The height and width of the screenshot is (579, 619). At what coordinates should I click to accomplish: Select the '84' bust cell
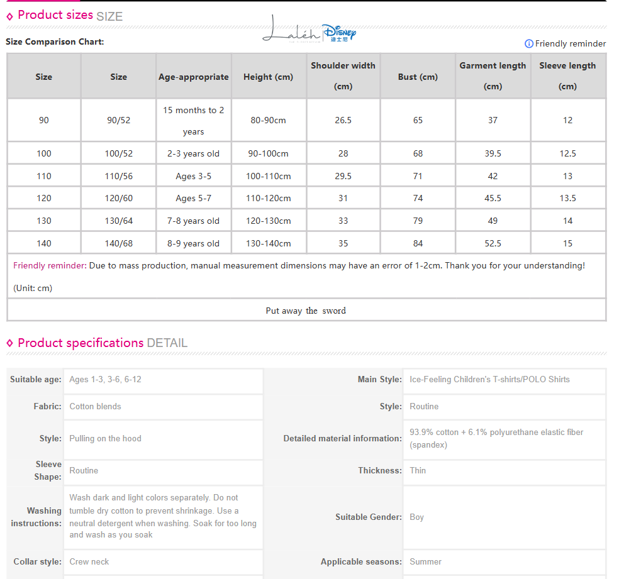point(418,243)
